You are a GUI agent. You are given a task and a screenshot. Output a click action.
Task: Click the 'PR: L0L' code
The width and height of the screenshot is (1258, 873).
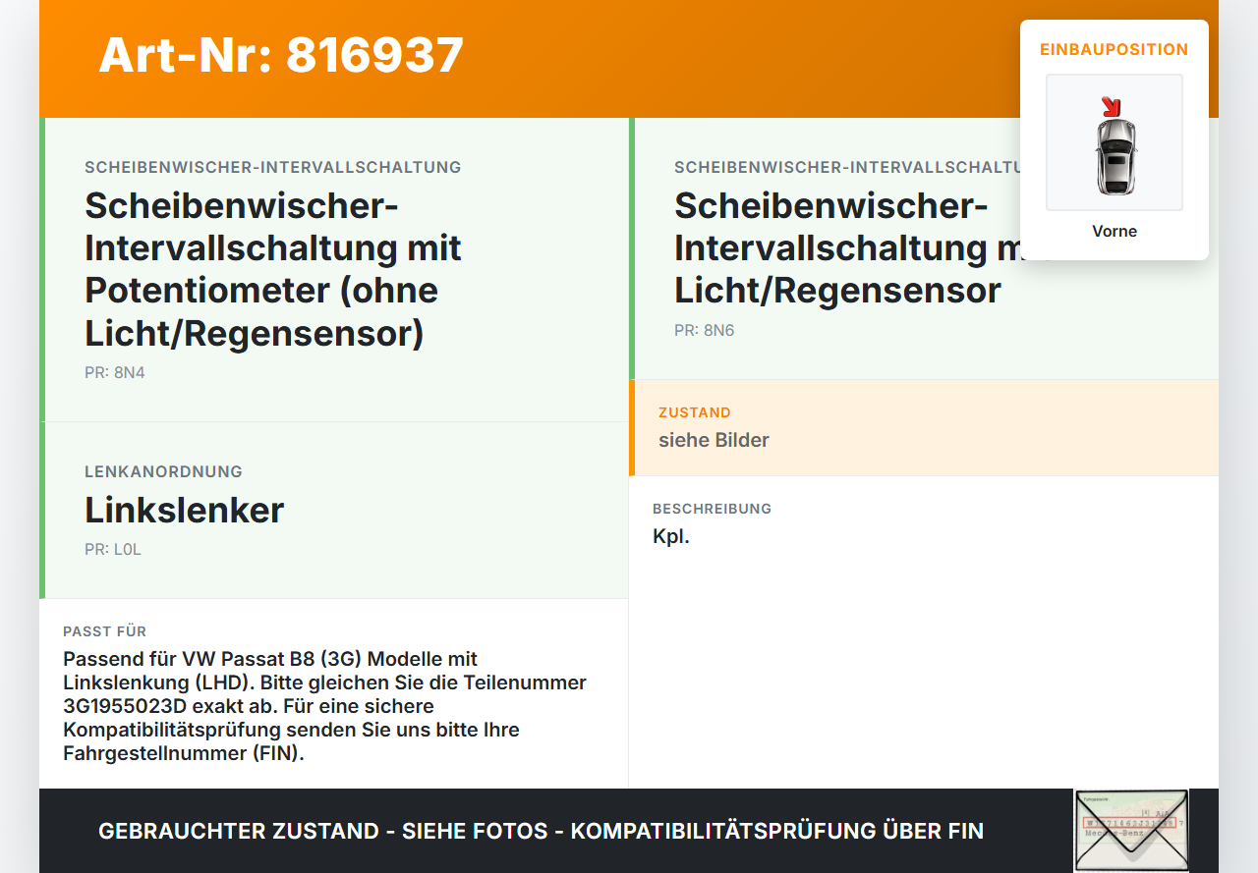(113, 549)
